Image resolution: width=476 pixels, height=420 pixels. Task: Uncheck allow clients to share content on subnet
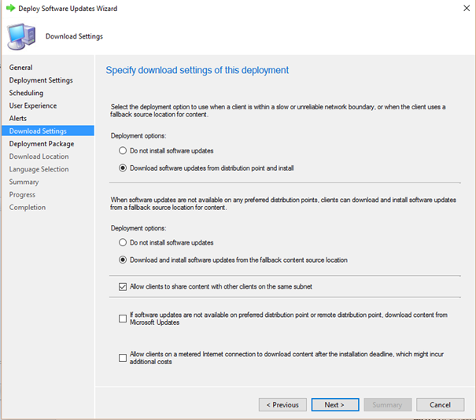(123, 286)
